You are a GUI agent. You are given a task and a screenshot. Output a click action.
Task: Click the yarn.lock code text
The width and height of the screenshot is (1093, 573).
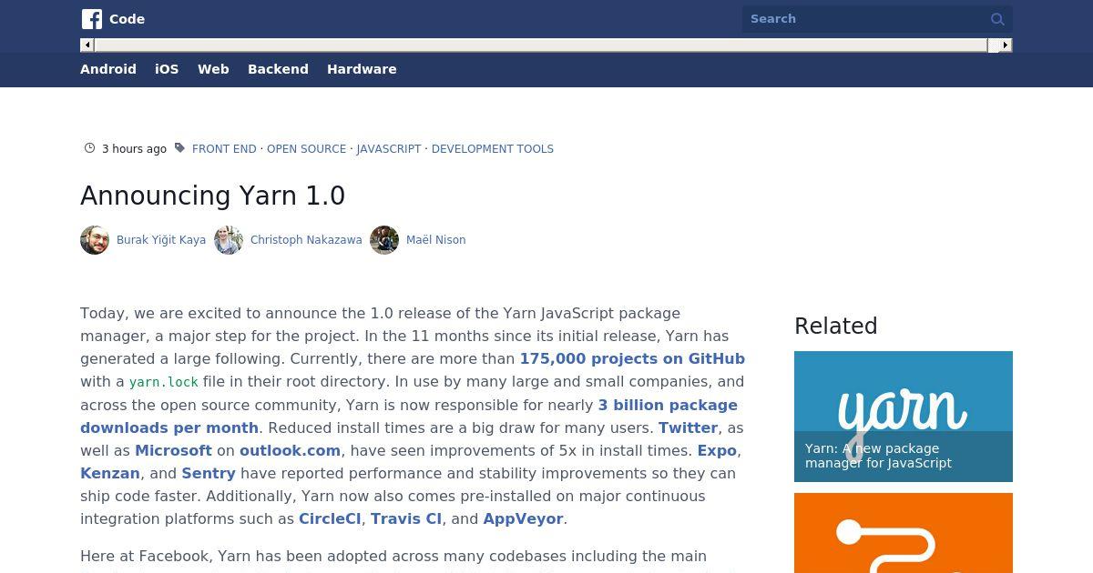pyautogui.click(x=164, y=382)
